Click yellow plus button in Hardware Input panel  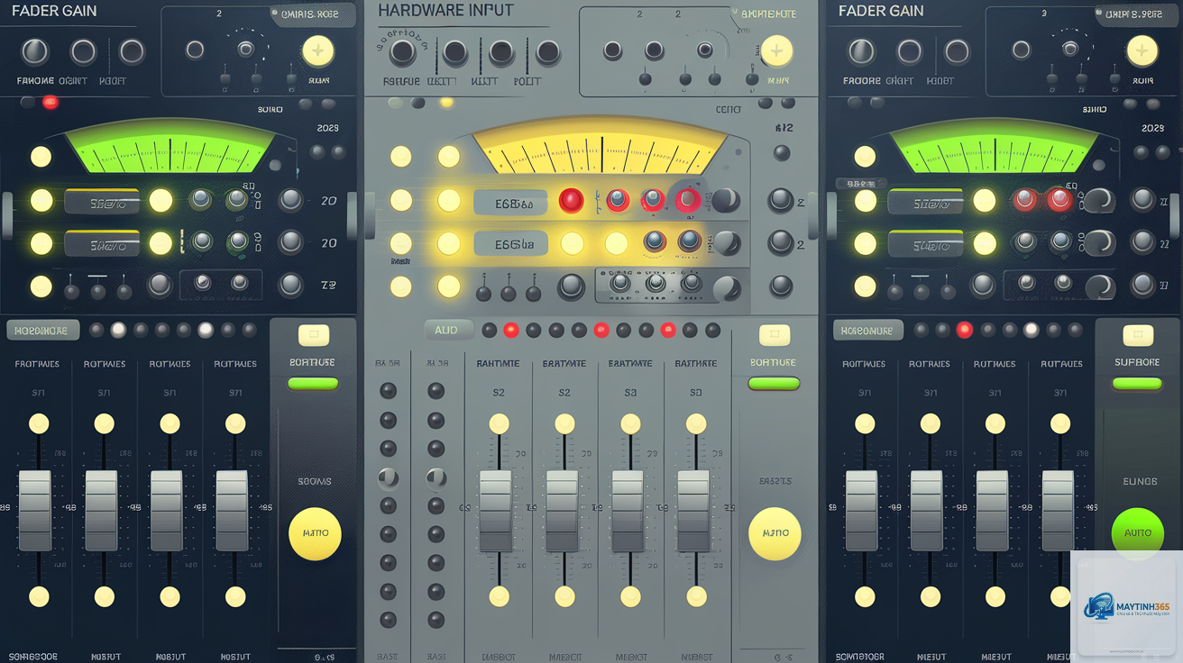tap(776, 51)
